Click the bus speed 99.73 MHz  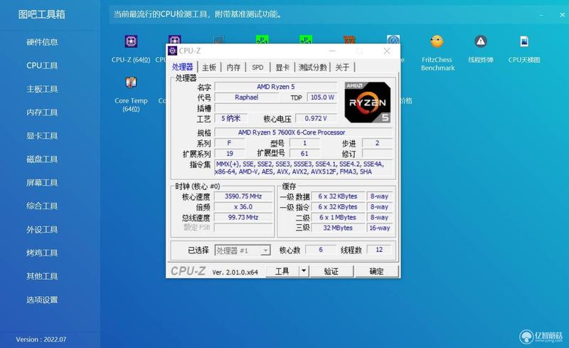[x=243, y=217]
